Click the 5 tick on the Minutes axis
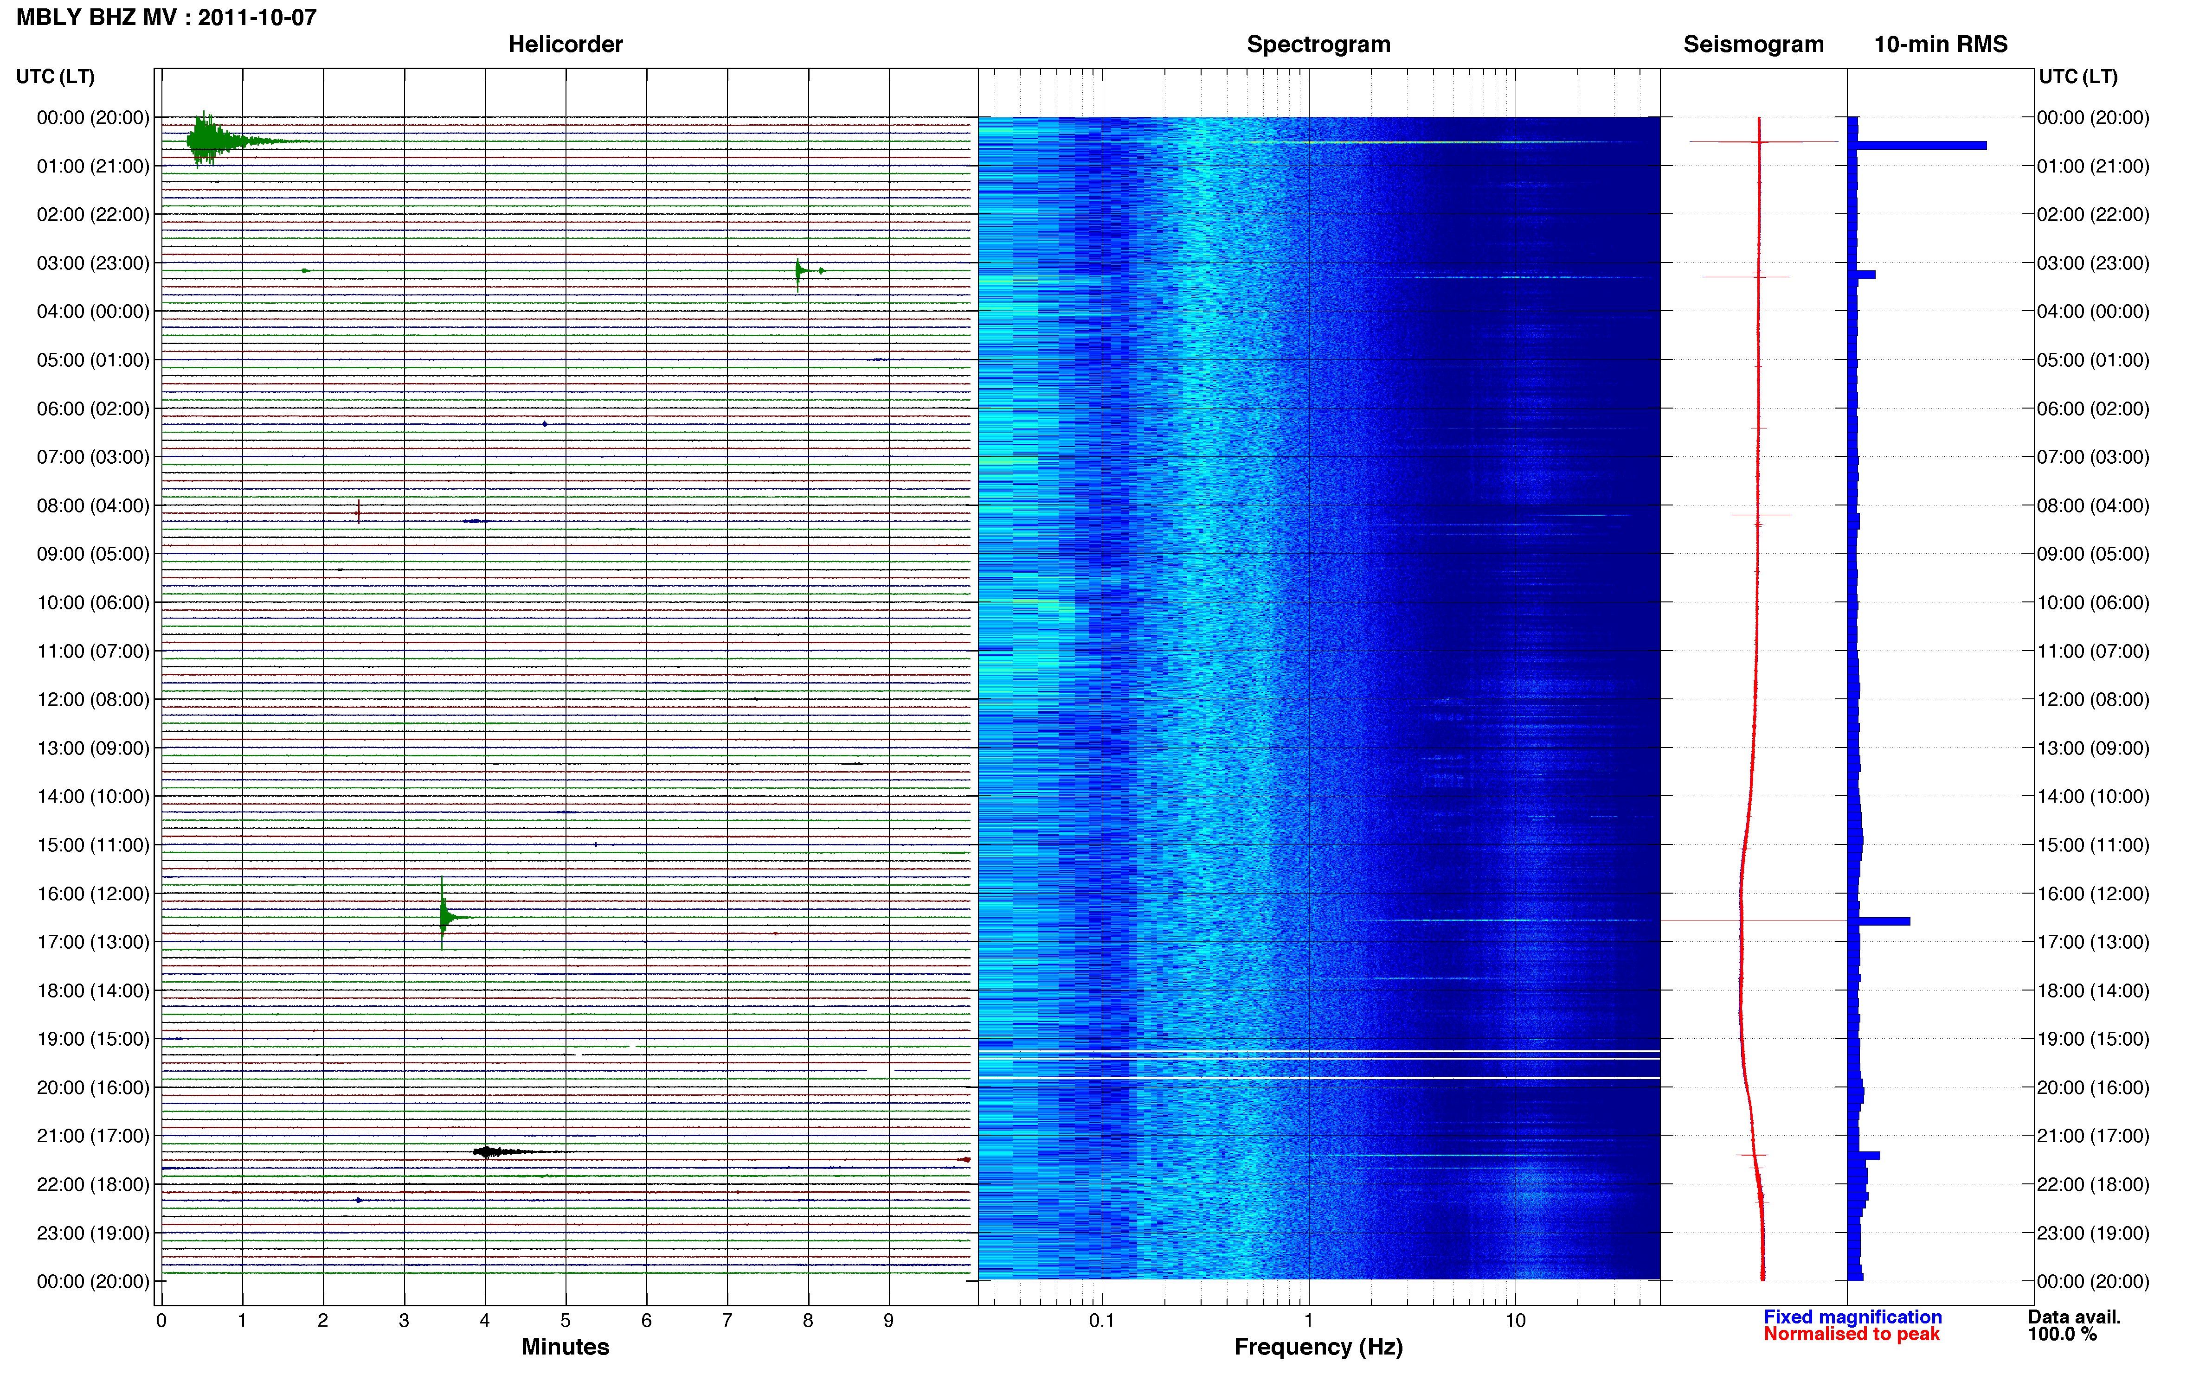Screen dimensions: 2199x1374 coord(566,1320)
